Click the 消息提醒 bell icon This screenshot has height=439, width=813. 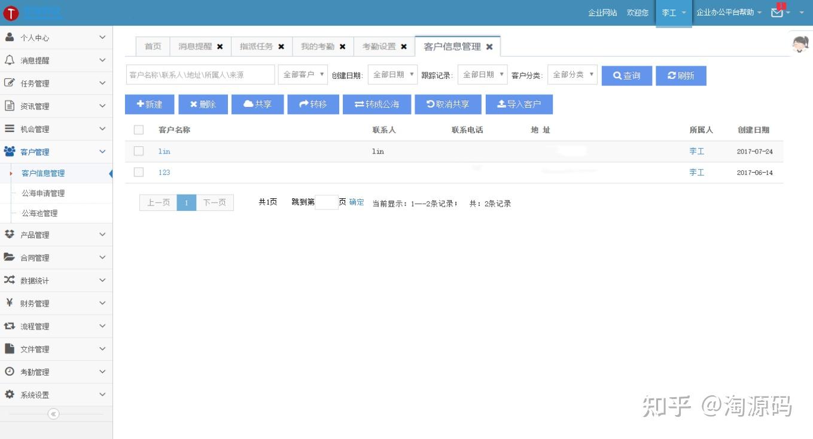(10, 60)
